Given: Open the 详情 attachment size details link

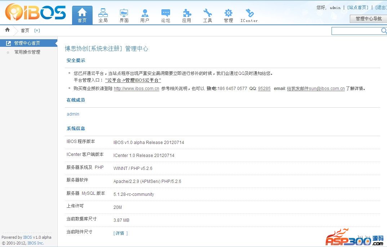Looking at the screenshot, I should coord(120,233).
